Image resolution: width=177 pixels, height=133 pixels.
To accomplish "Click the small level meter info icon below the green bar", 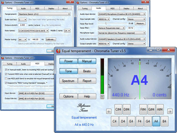I will click(x=102, y=97).
